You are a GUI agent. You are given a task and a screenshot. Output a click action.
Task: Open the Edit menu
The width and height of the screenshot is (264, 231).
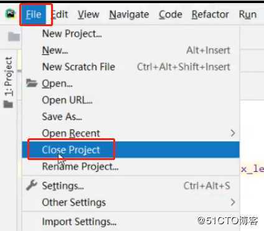[60, 14]
